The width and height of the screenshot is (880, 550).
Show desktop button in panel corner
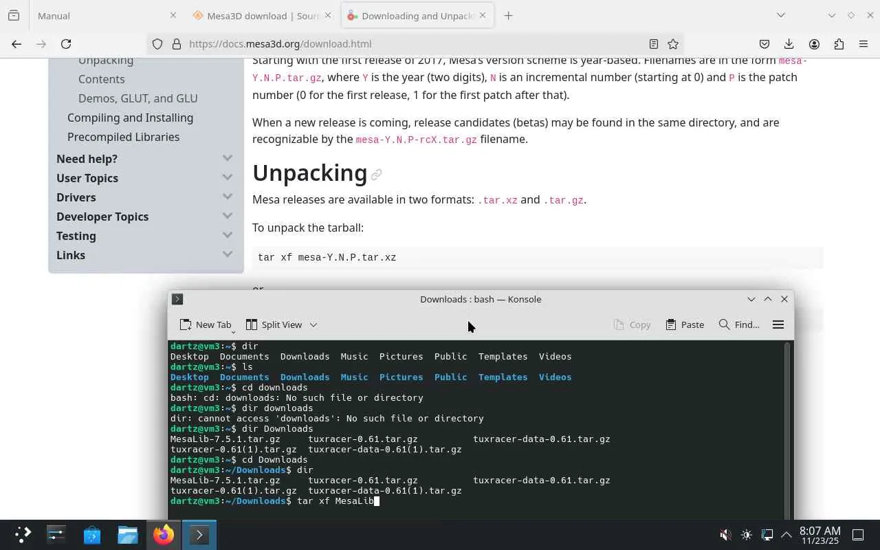pos(858,535)
